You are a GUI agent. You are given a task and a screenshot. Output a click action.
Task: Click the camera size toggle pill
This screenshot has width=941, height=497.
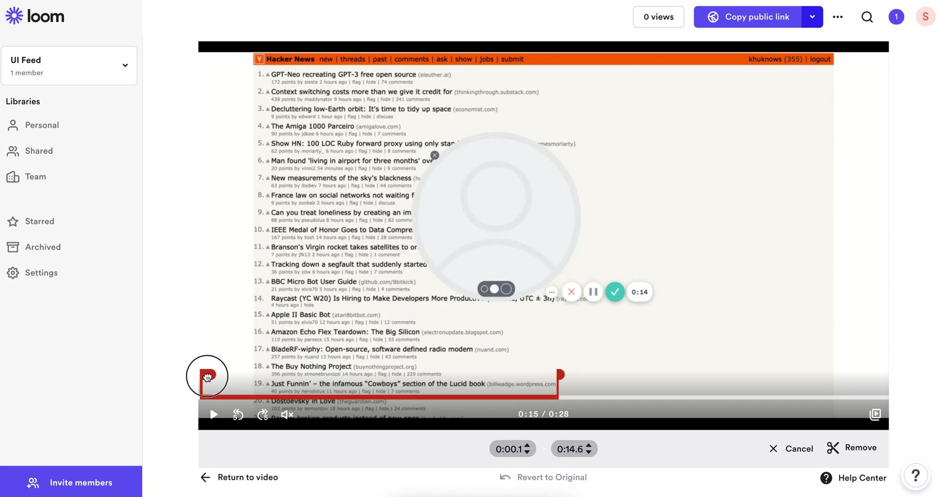pos(496,289)
